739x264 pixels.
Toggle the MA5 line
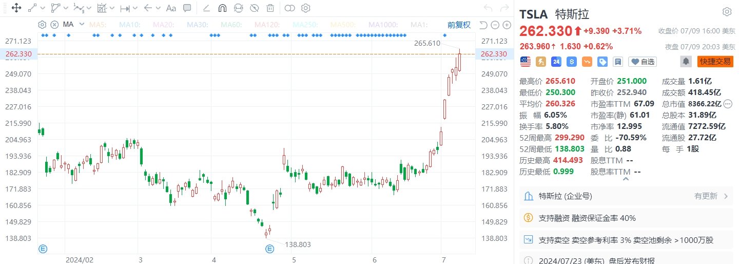tap(98, 24)
